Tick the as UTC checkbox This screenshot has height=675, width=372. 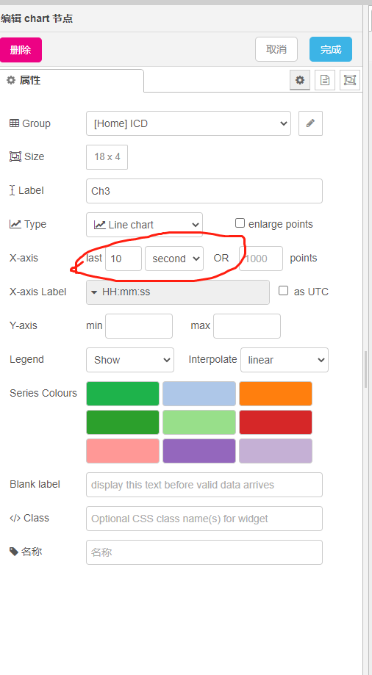283,291
